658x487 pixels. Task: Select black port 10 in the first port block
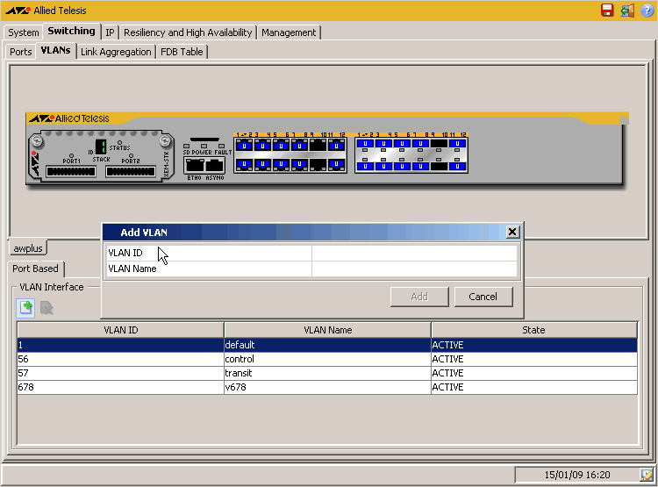318,164
